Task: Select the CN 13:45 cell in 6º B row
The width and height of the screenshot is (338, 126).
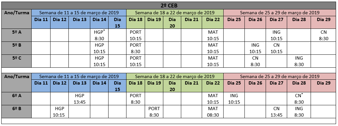Action: click(276, 112)
